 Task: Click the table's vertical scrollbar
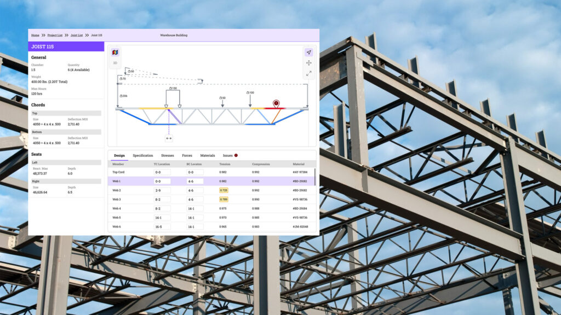(315, 177)
